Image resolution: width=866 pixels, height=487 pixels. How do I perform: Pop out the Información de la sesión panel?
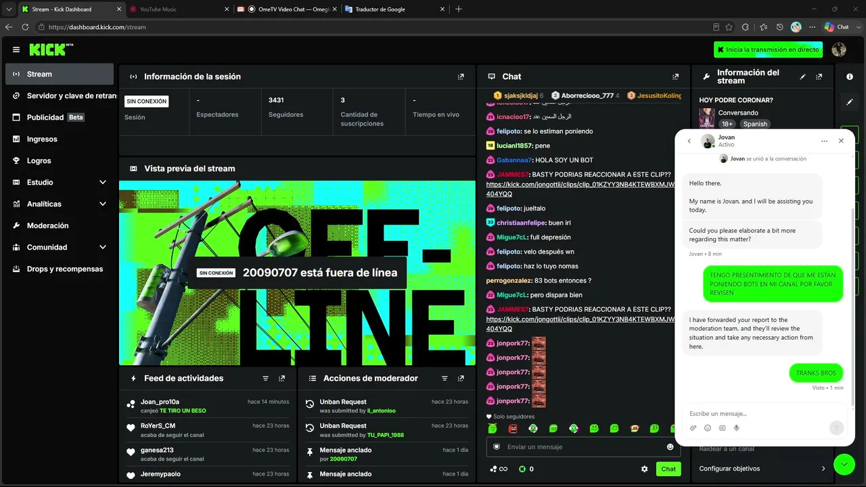pos(461,76)
